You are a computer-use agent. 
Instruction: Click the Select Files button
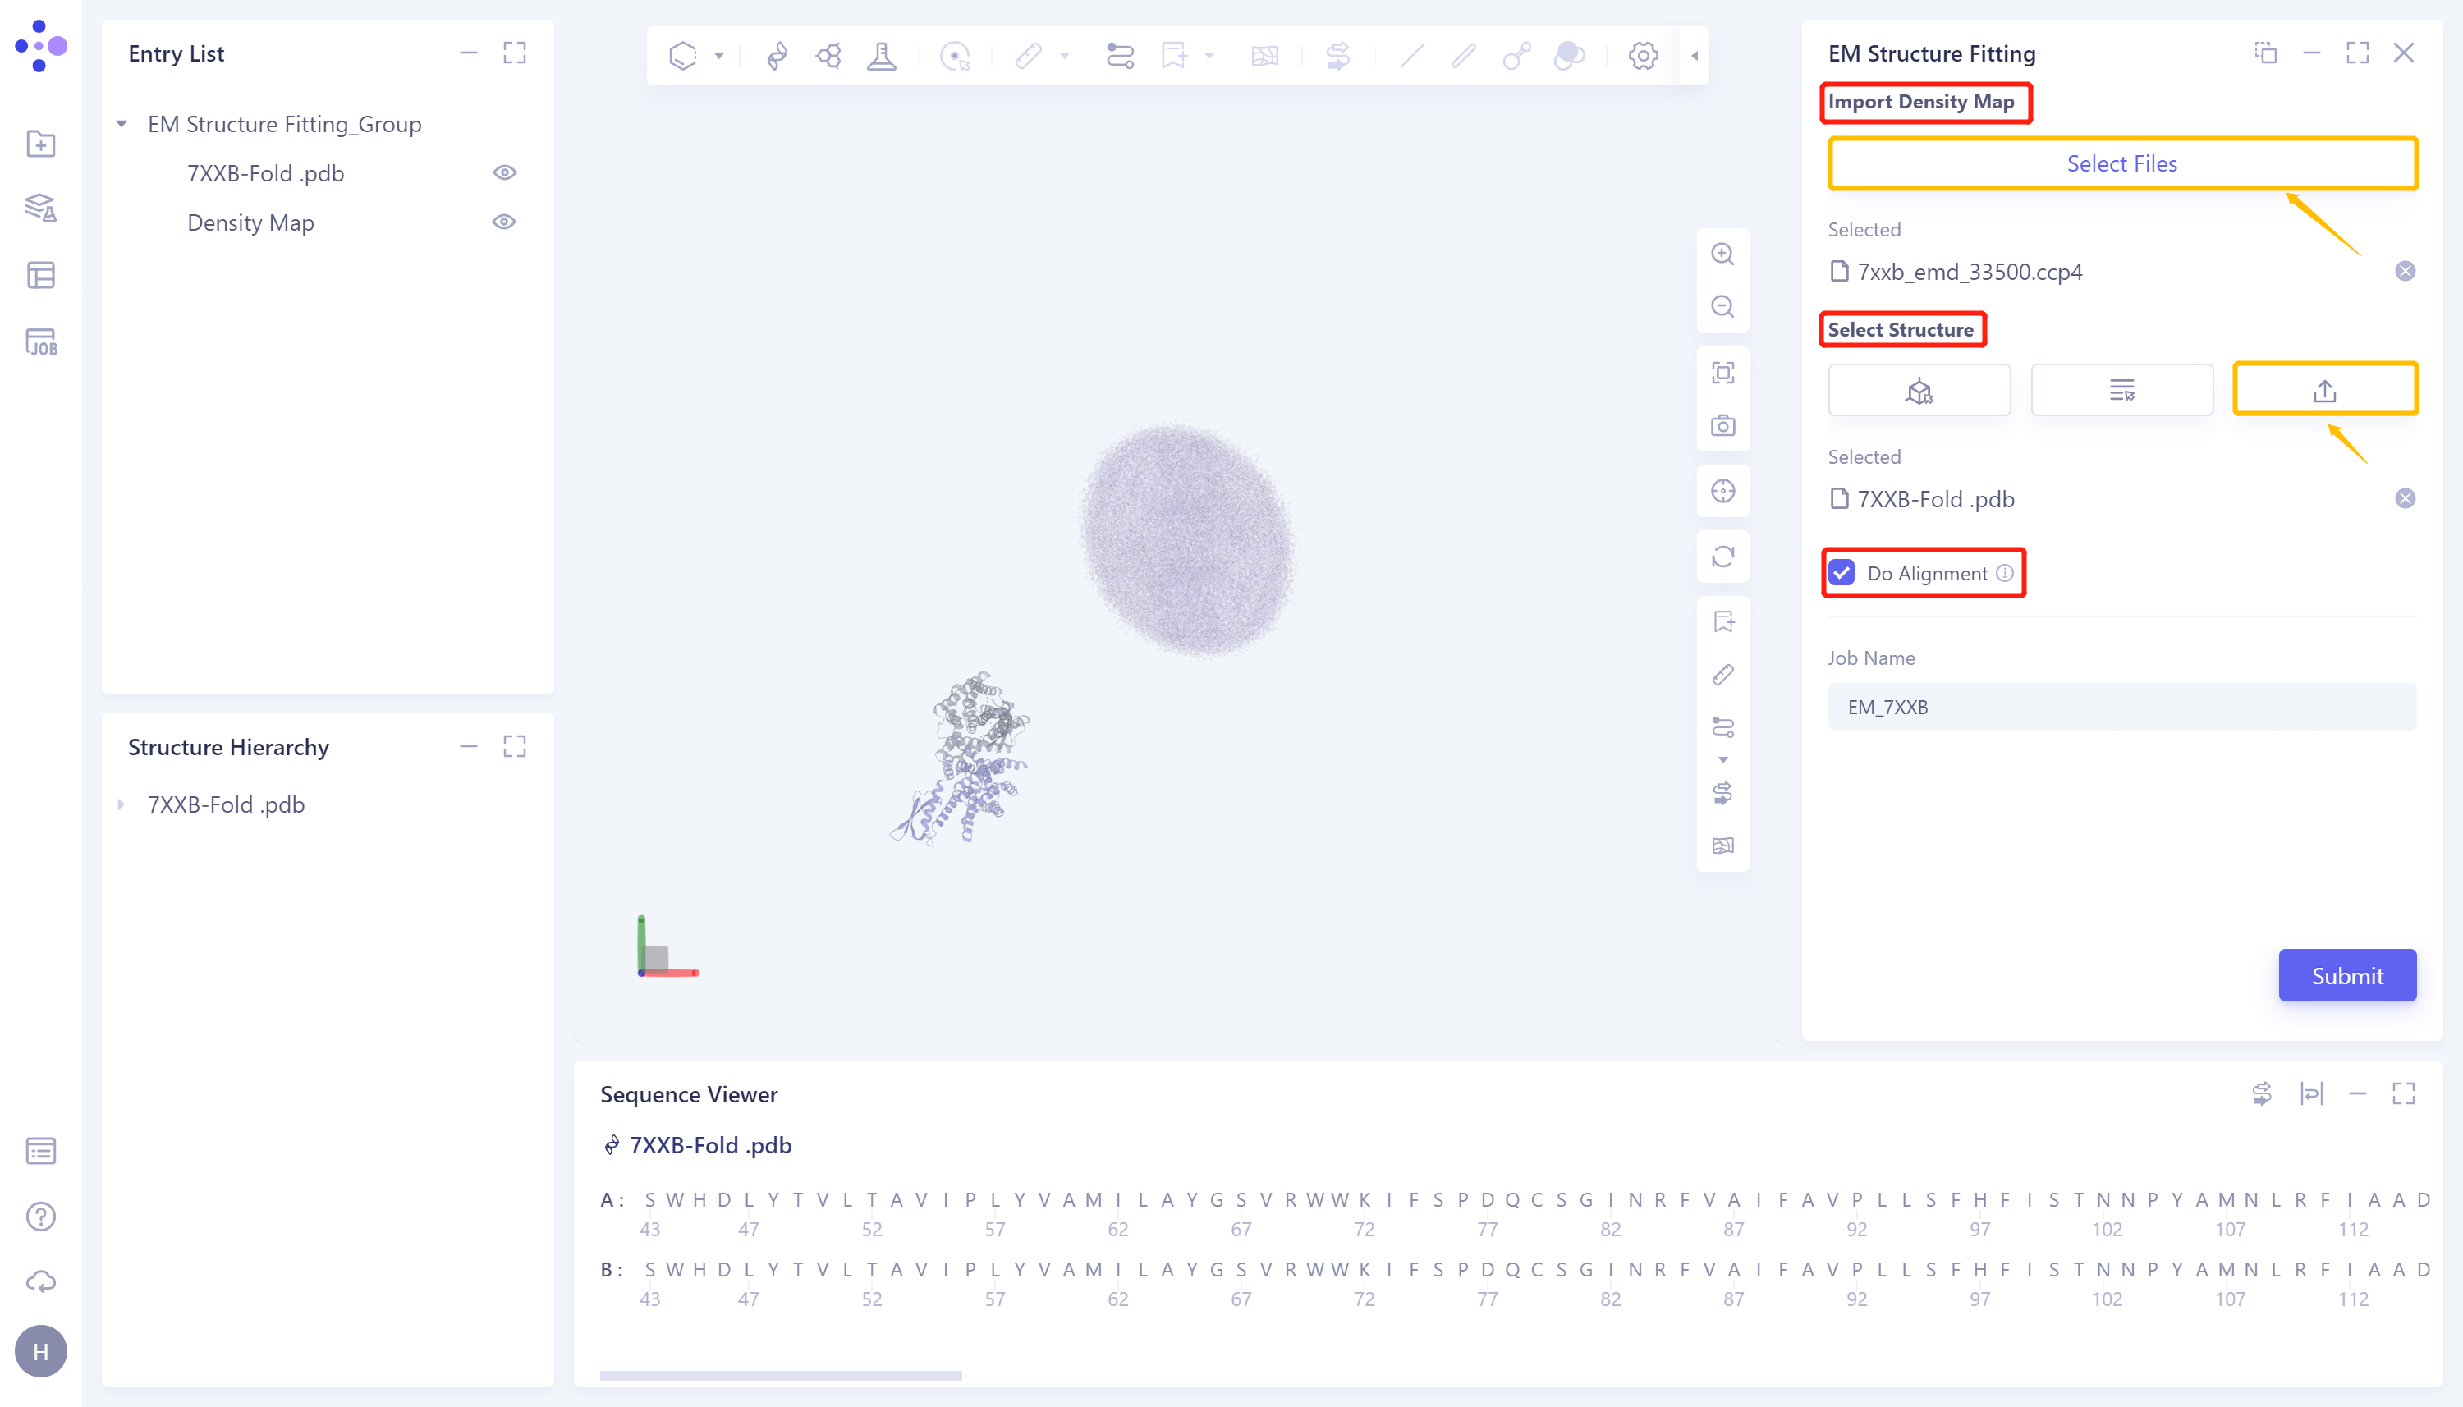tap(2121, 163)
